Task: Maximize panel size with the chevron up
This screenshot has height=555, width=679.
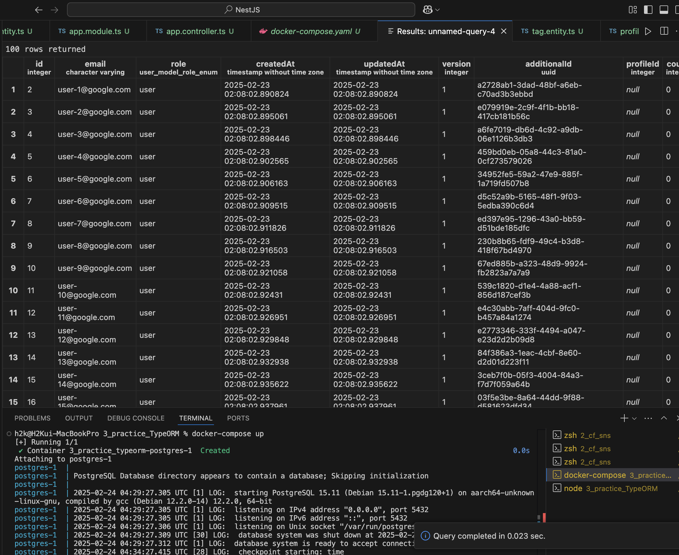Action: click(664, 418)
